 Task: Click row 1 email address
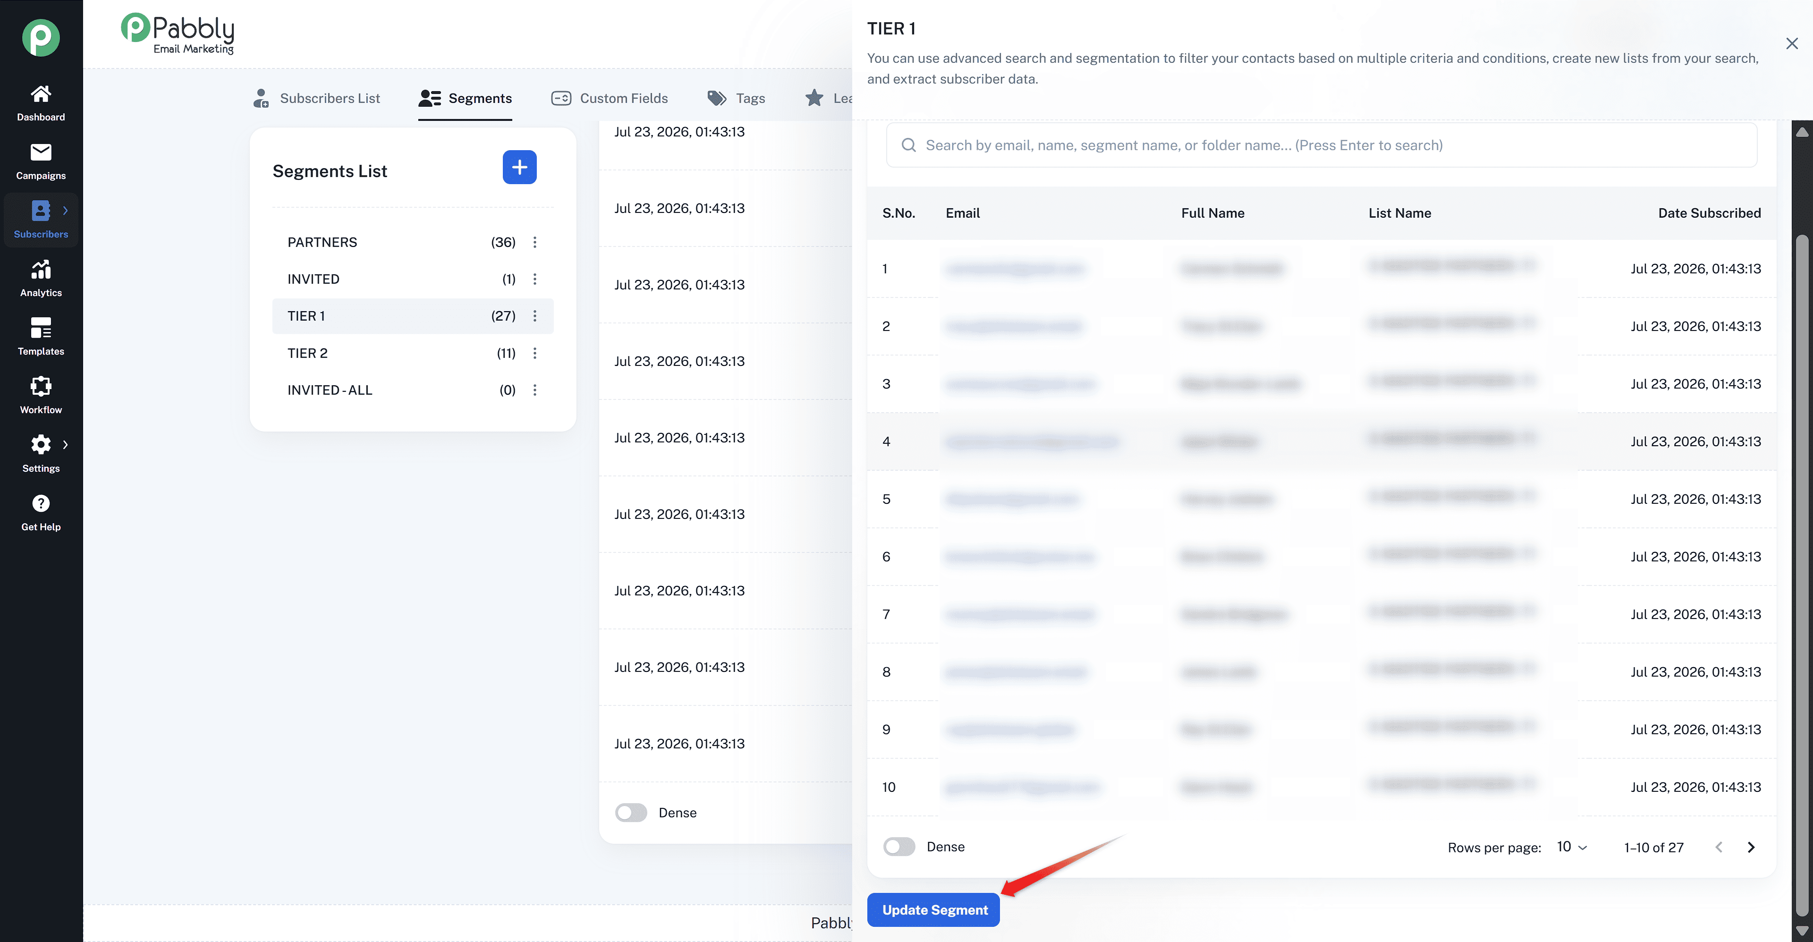(x=1015, y=269)
